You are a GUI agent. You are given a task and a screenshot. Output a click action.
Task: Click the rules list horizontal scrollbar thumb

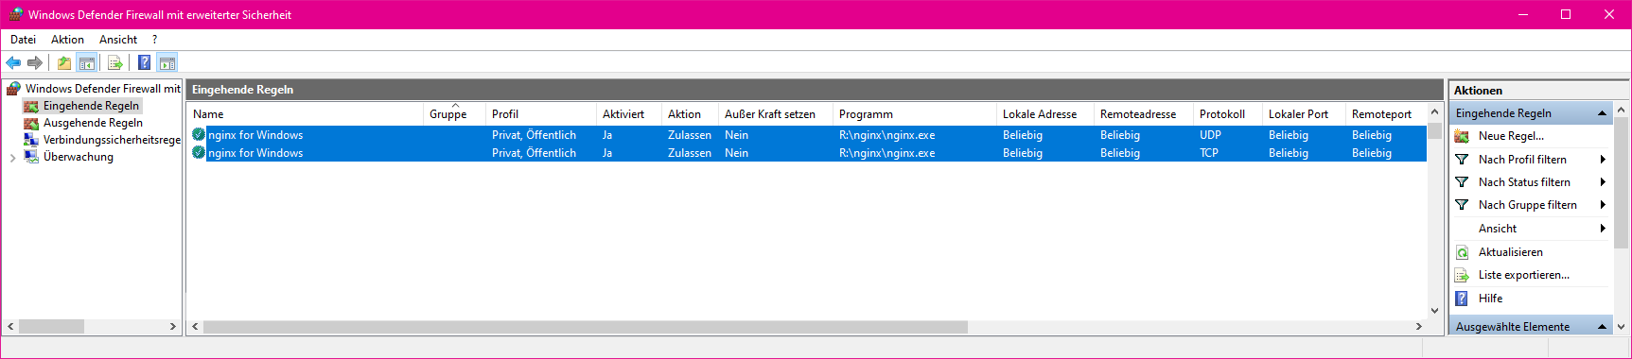point(586,326)
